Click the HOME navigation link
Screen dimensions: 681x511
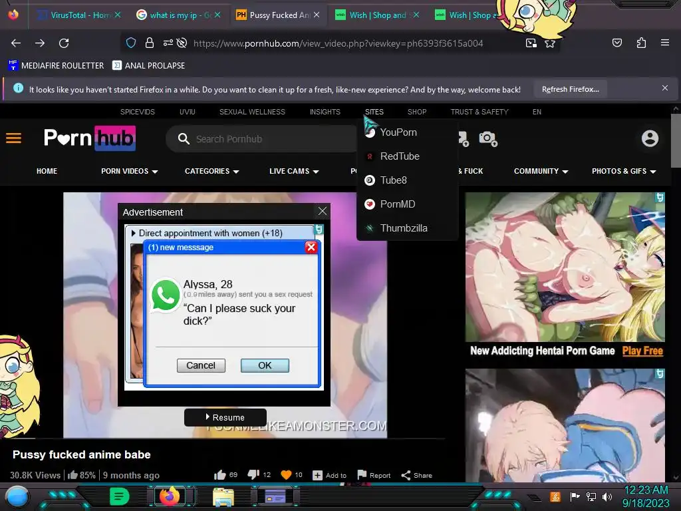(47, 171)
